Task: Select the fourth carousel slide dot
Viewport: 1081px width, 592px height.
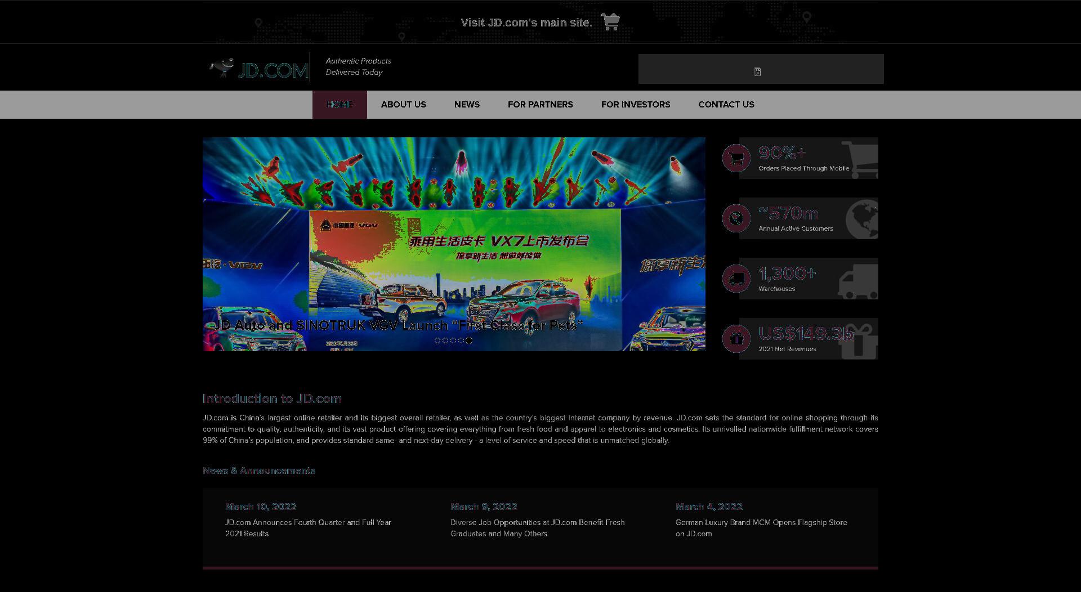Action: pyautogui.click(x=461, y=340)
